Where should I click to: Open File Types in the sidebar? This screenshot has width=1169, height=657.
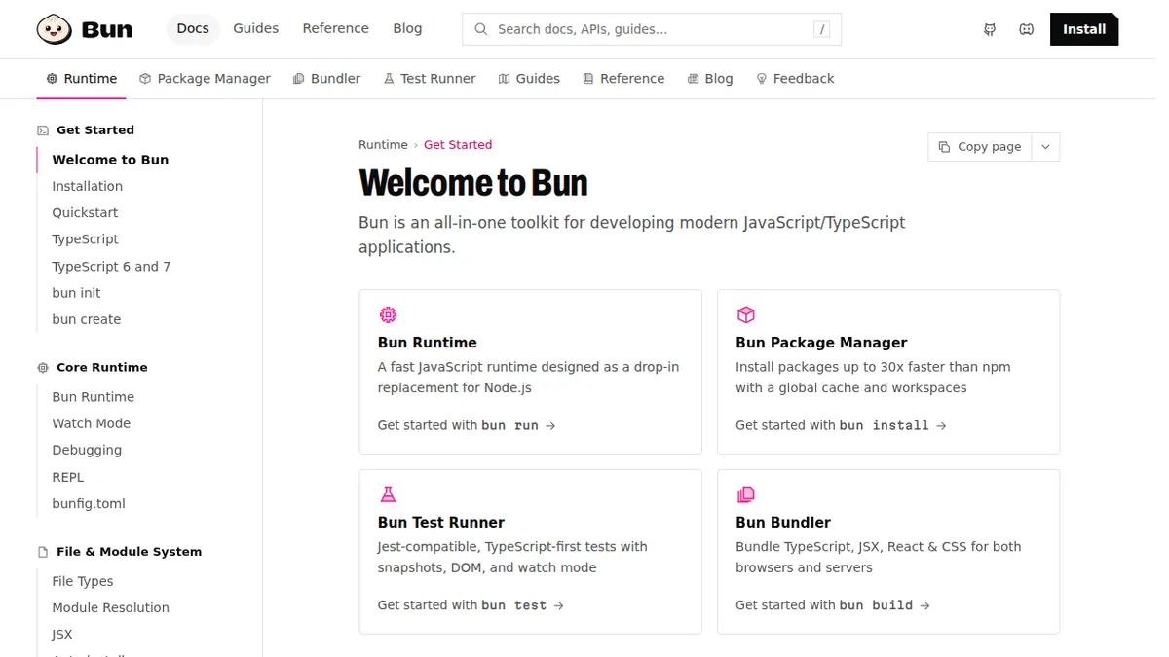(x=83, y=581)
